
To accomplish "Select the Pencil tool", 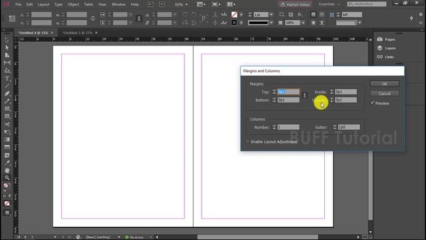I will [7, 101].
